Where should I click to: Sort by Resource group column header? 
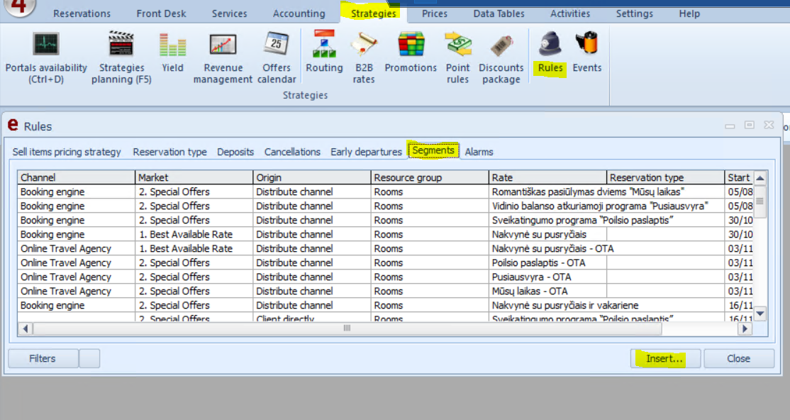pos(430,177)
